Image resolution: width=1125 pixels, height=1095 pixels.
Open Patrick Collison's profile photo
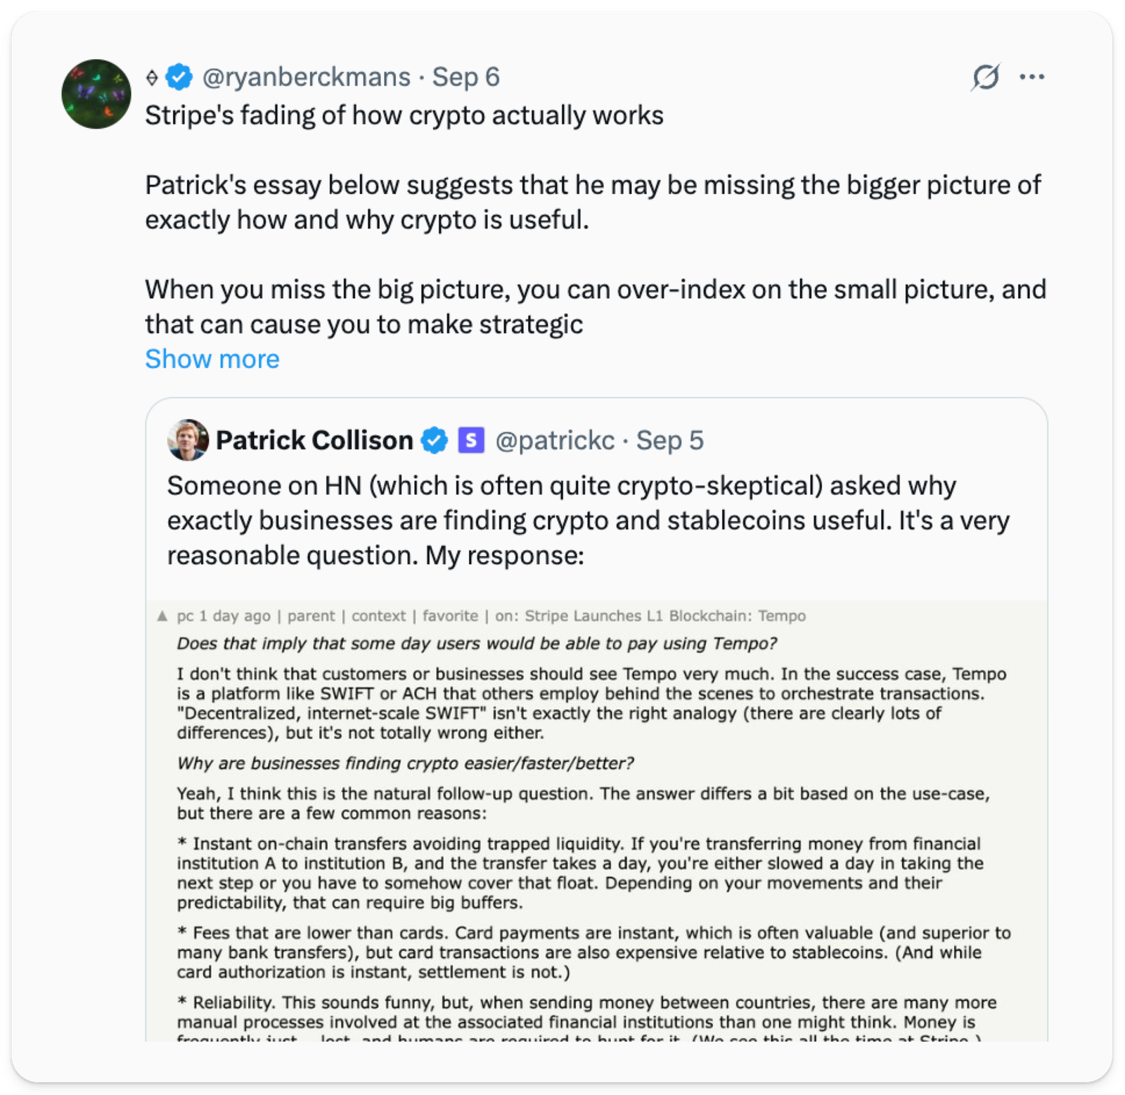coord(188,440)
